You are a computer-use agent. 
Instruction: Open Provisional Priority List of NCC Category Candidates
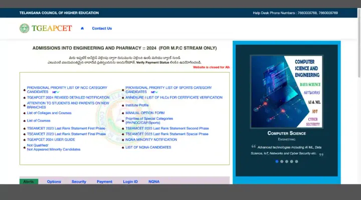pos(67,90)
